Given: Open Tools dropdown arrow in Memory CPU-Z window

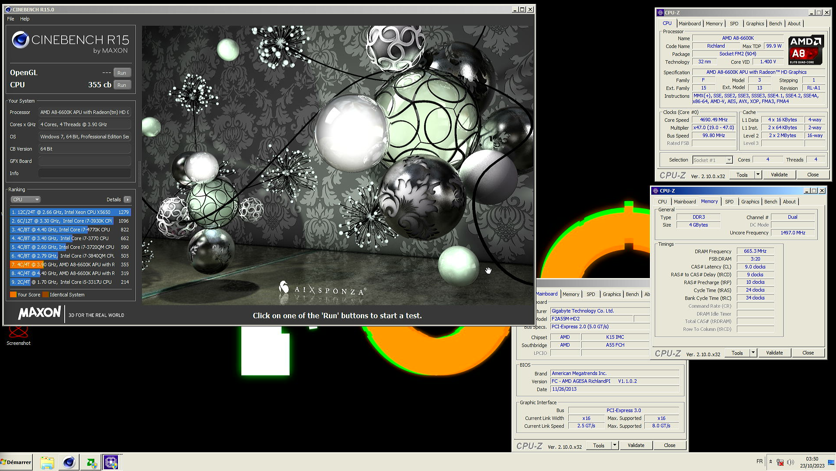Looking at the screenshot, I should pyautogui.click(x=753, y=353).
